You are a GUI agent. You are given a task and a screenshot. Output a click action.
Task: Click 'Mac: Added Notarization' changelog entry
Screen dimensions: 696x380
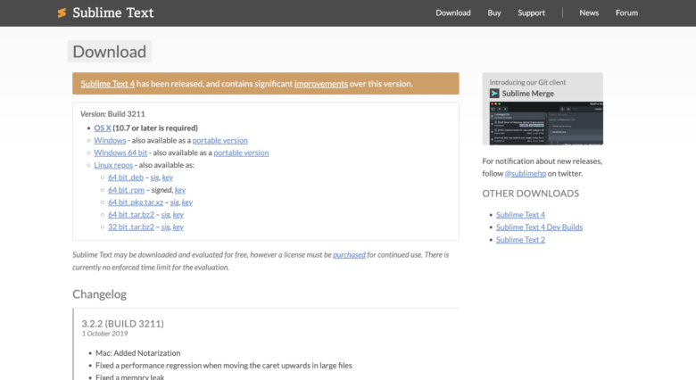coord(138,353)
